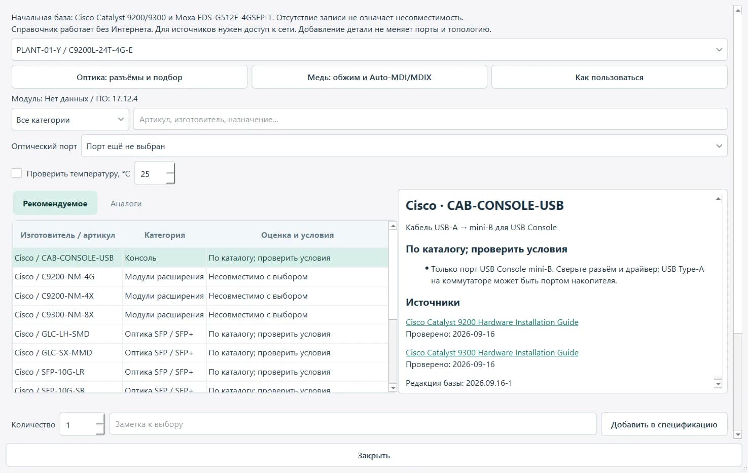
Task: Select the "Cisco / GLC-LH-SMD" row
Action: 200,334
